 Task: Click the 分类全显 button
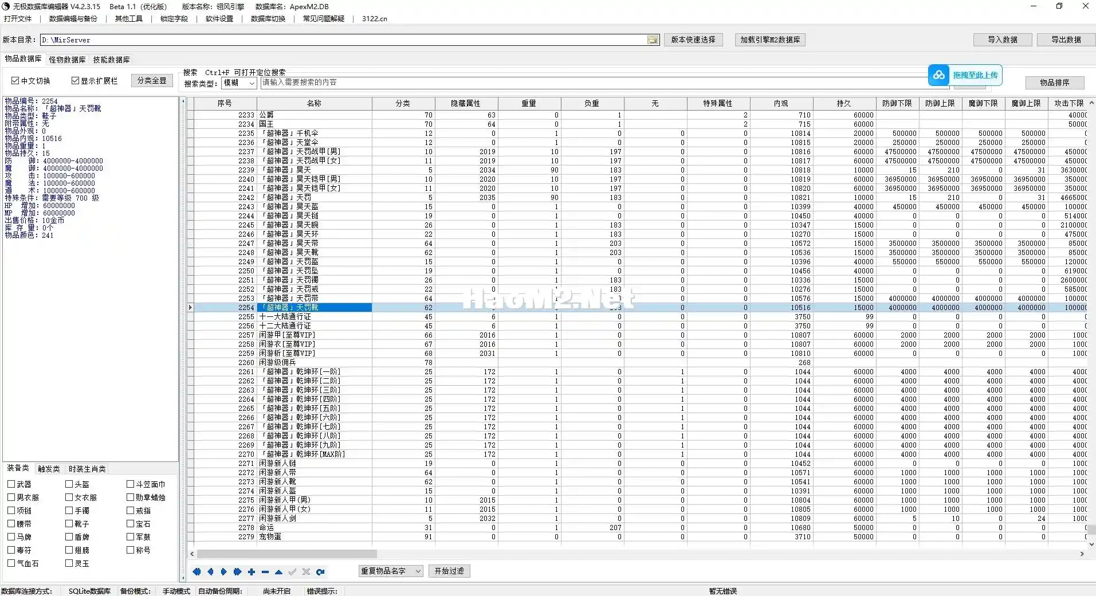click(152, 81)
